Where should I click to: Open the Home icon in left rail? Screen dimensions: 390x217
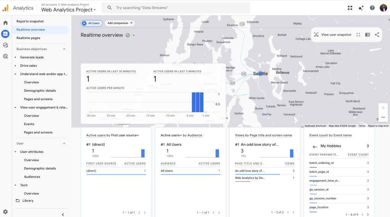click(5, 23)
